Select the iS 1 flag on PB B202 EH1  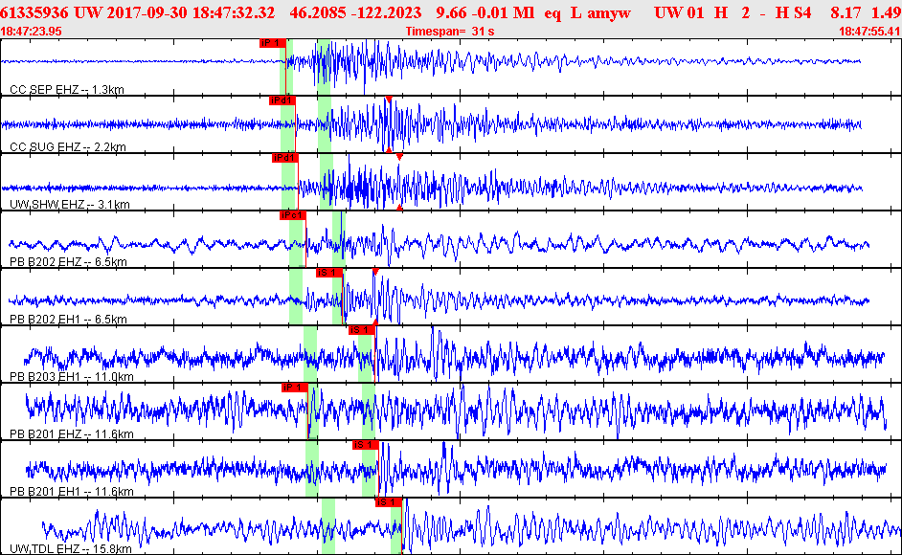[x=329, y=273]
